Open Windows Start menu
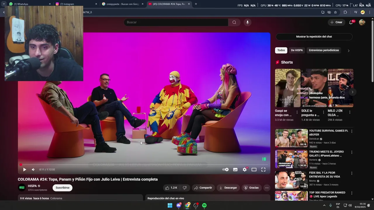374x210 pixels. tap(170, 205)
